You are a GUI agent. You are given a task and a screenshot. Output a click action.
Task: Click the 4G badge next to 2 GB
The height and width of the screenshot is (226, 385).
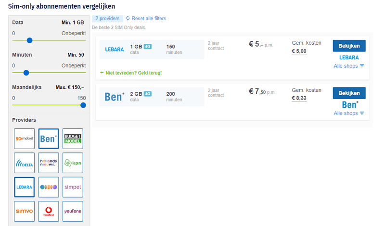point(148,94)
